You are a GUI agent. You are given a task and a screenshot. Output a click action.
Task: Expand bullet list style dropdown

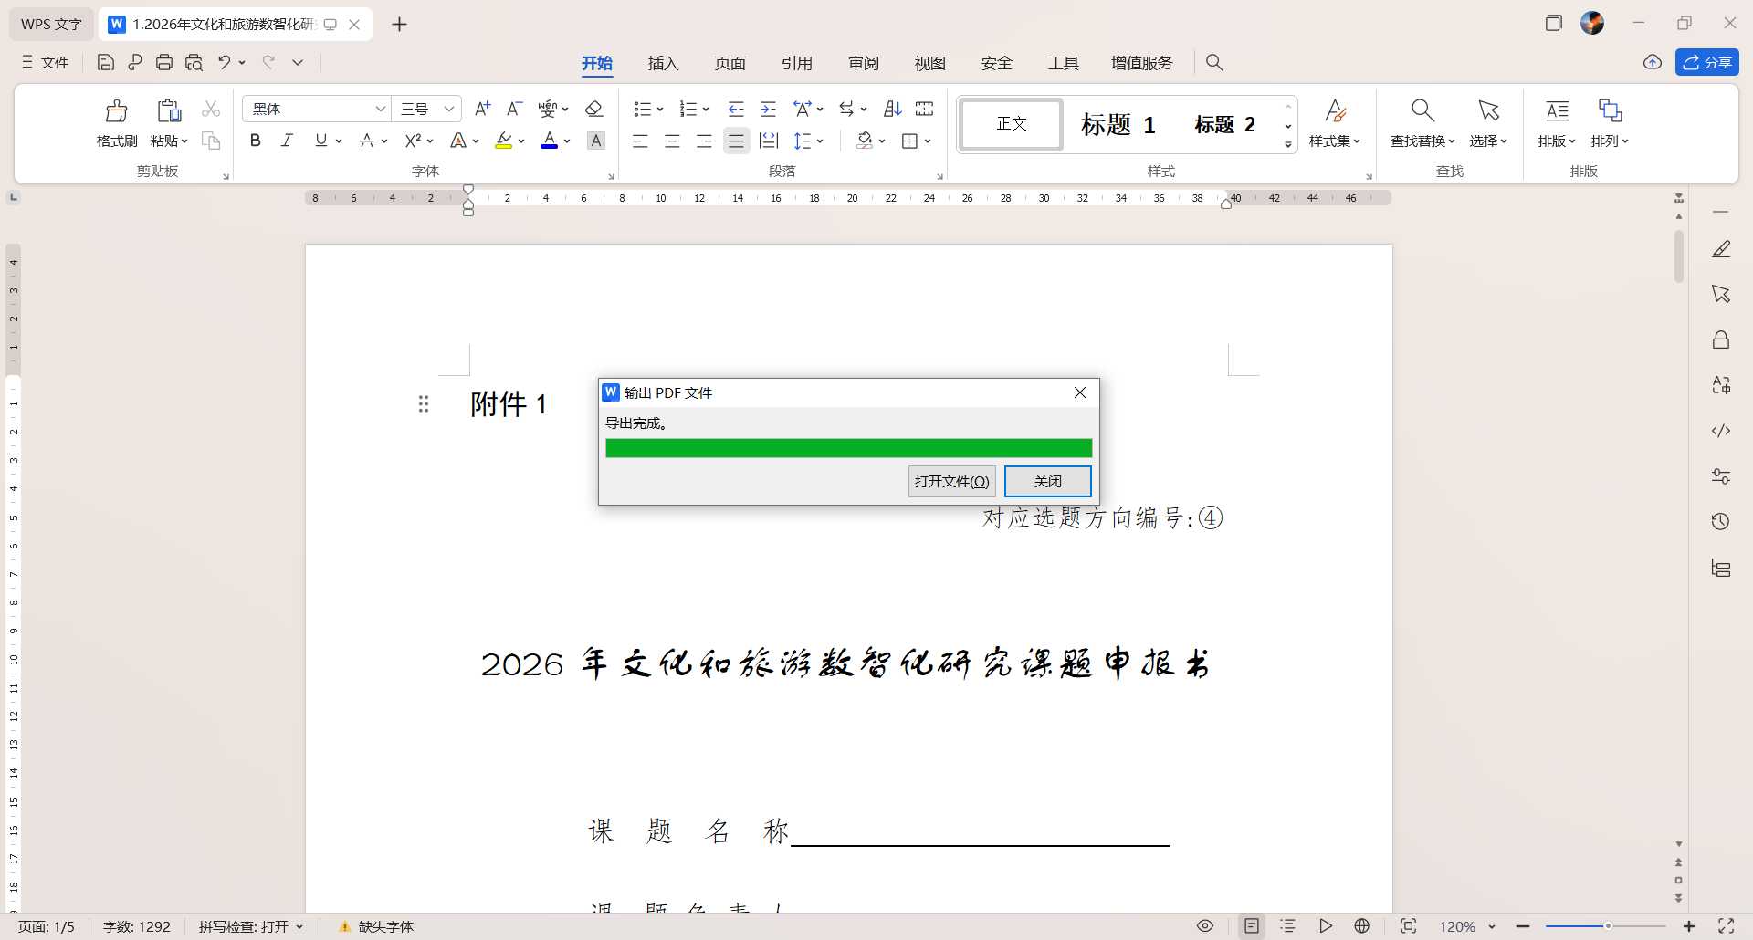[x=659, y=110]
